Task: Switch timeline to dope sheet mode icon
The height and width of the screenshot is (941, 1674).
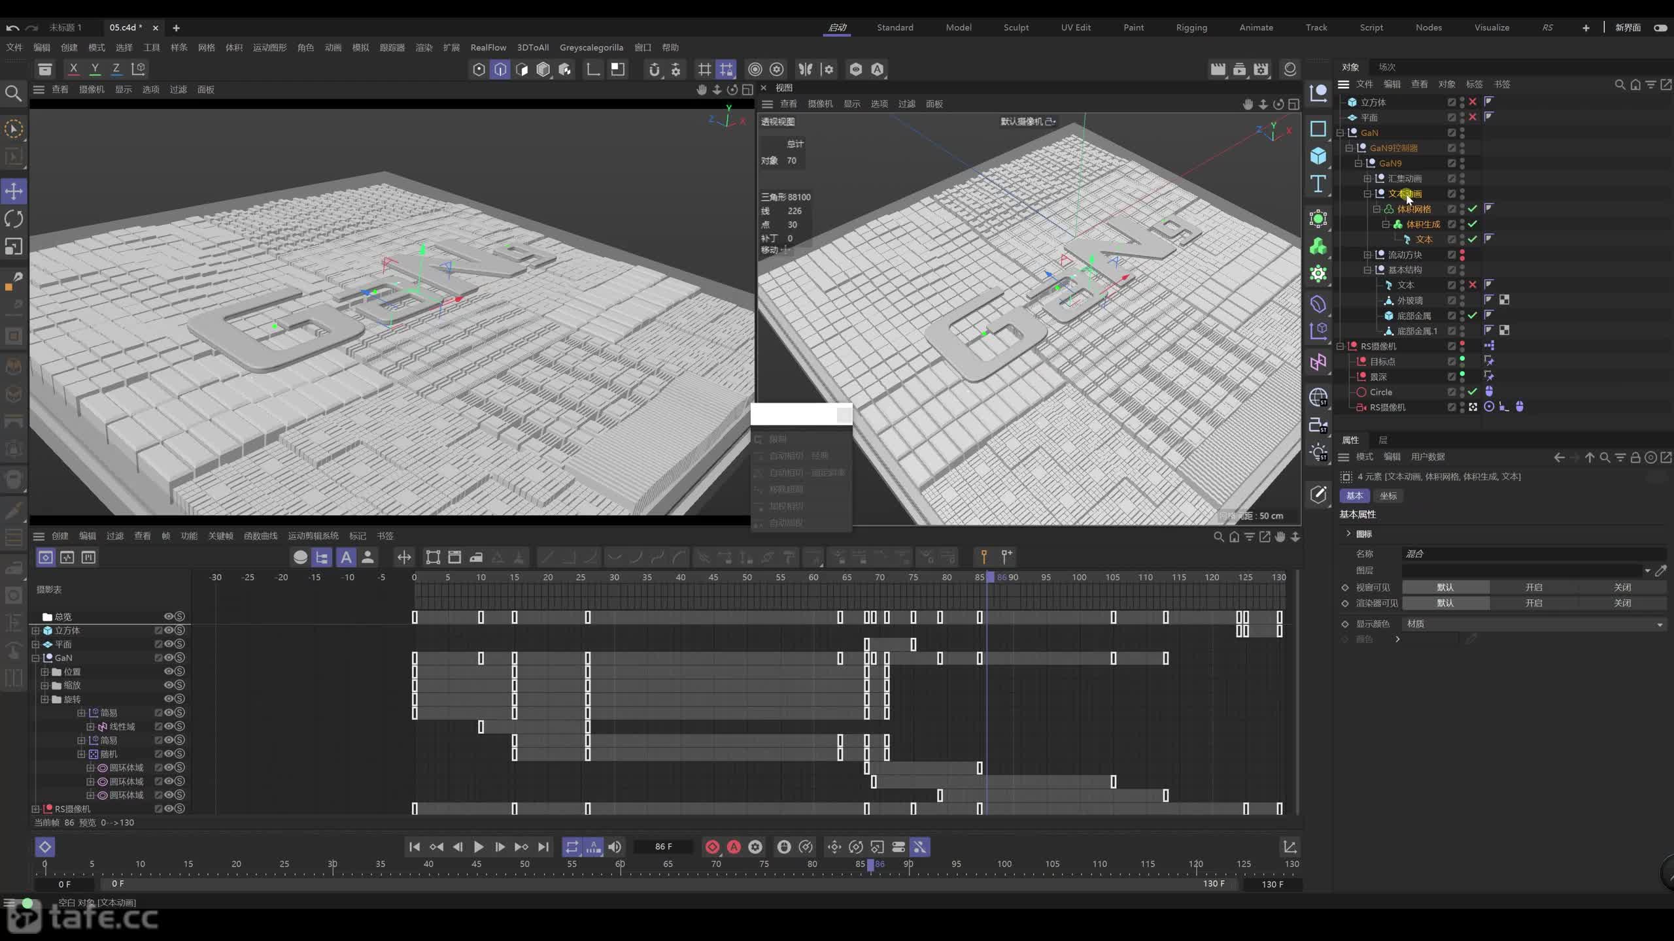Action: coord(46,557)
